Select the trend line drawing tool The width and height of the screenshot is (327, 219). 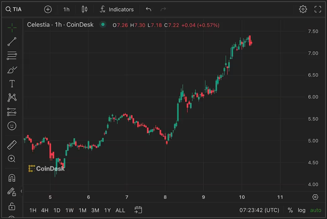12,41
